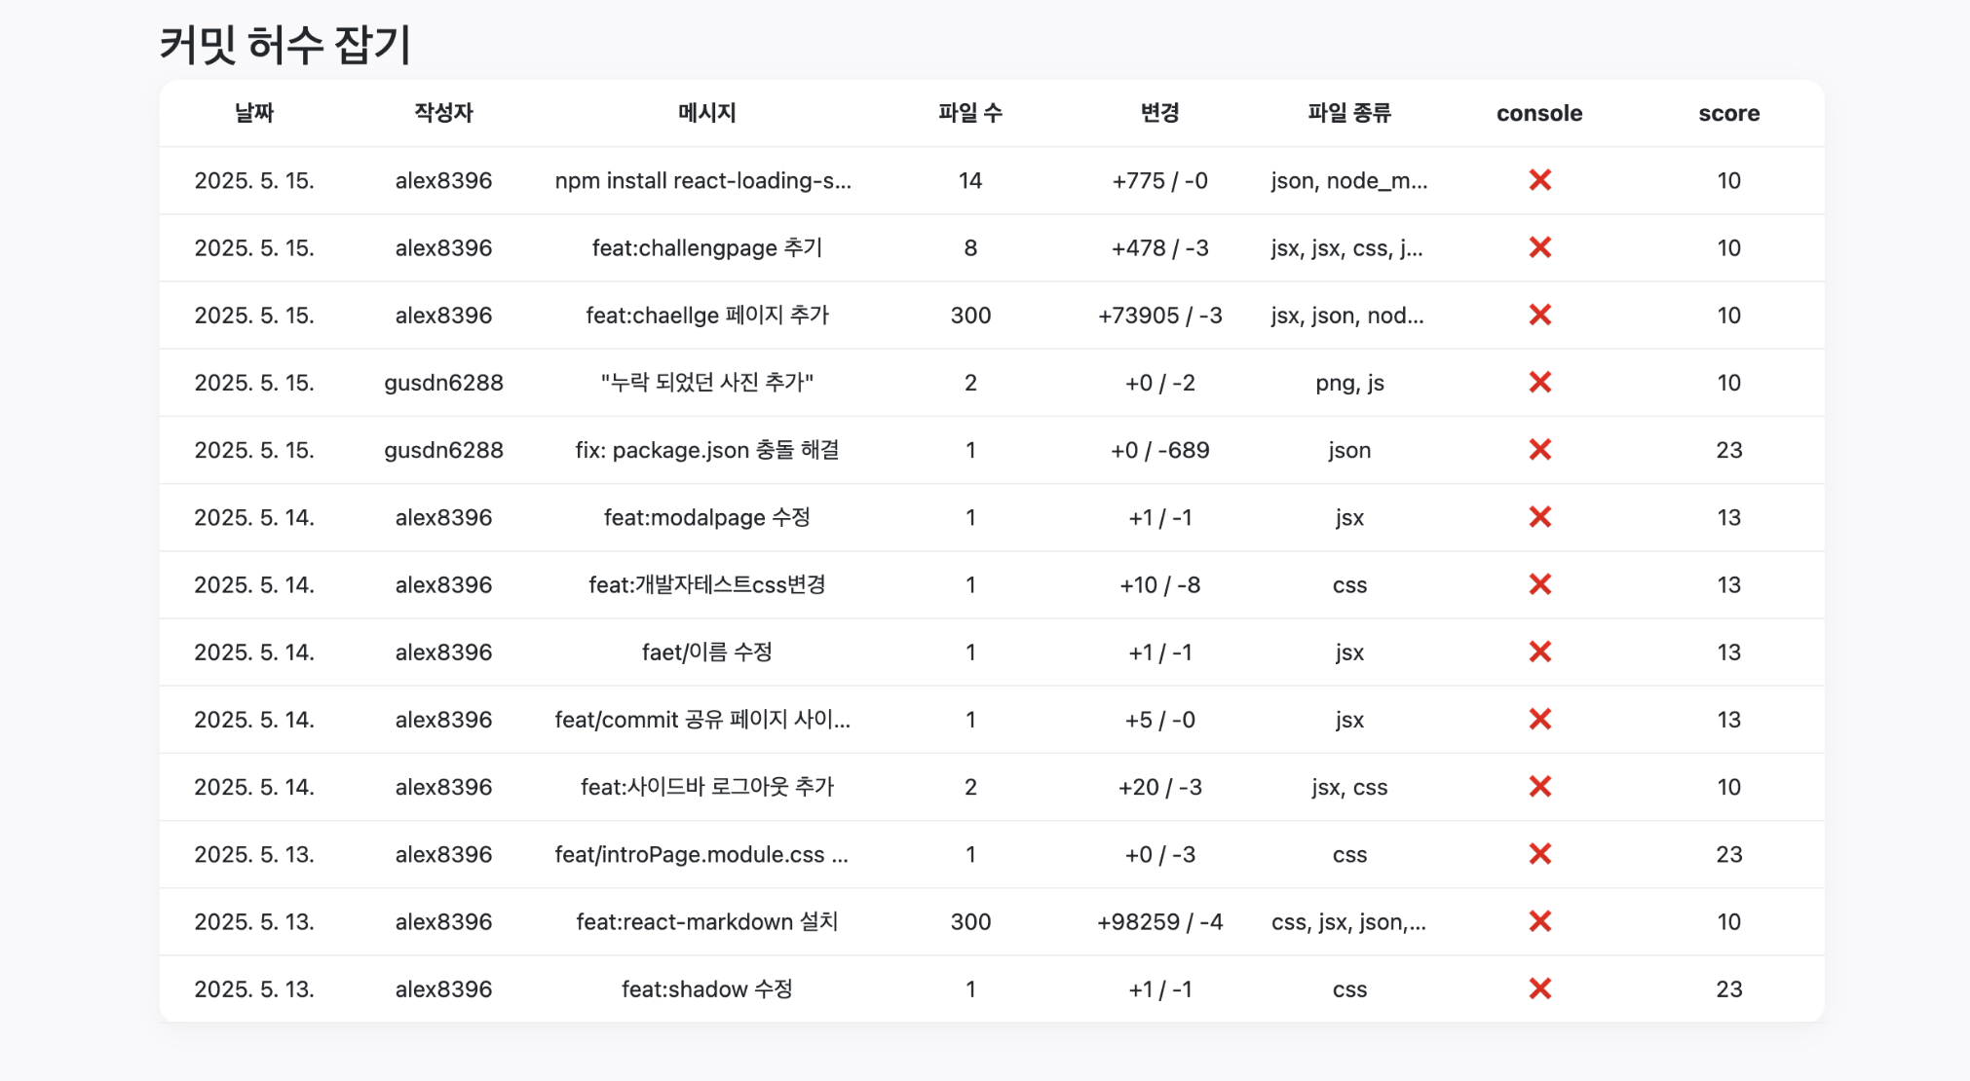
Task: Click the red X icon for npm install commit
Action: [x=1539, y=180]
